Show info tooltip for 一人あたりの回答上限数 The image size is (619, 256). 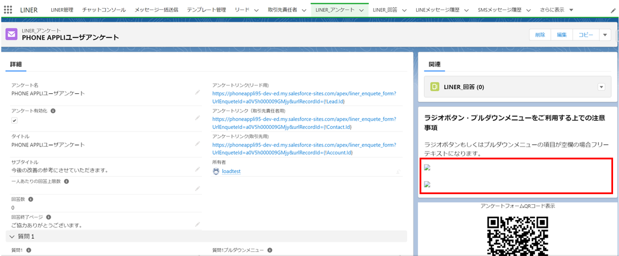pyautogui.click(x=66, y=182)
